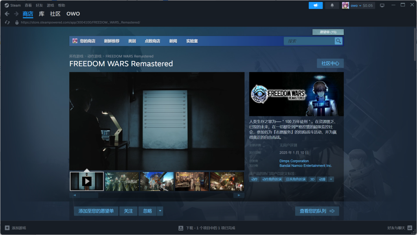
Task: Select the fifth media thumbnail
Action: (x=227, y=181)
